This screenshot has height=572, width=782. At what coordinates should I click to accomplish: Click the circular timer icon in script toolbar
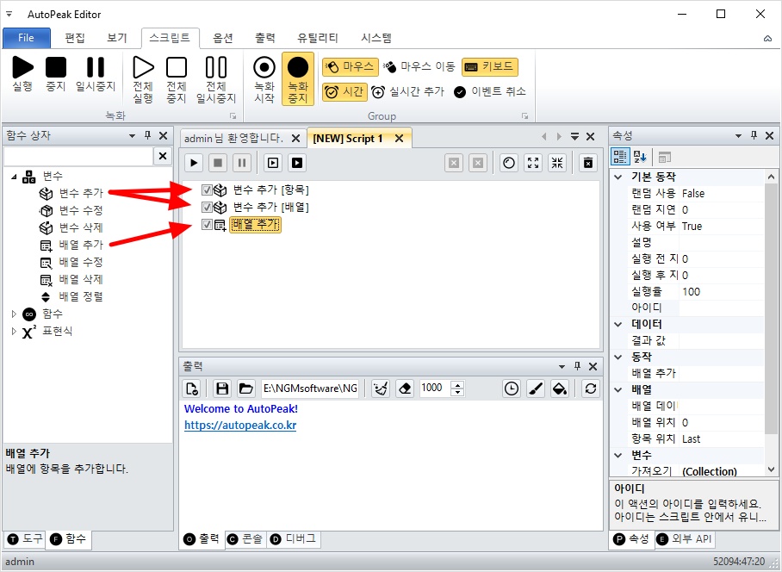click(x=509, y=163)
